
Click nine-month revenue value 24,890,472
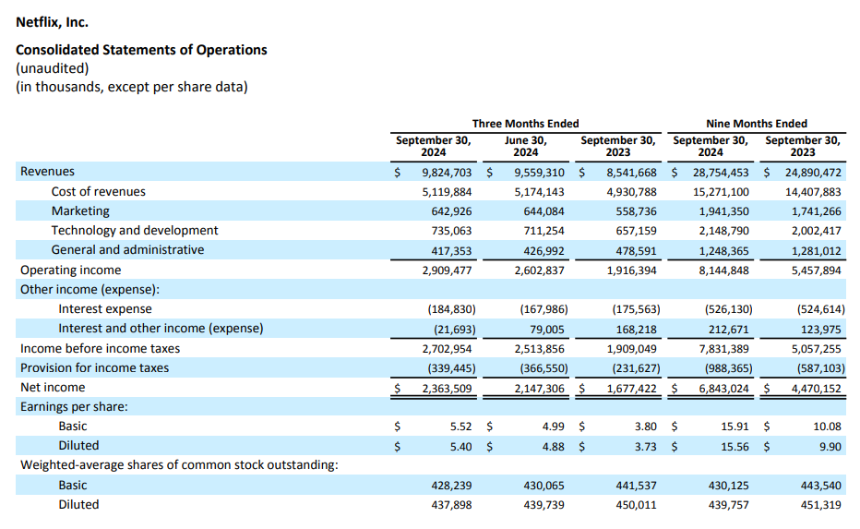coord(813,173)
